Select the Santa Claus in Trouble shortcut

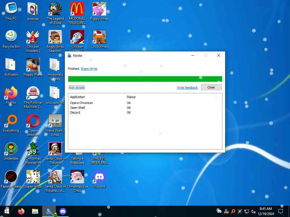55,153
